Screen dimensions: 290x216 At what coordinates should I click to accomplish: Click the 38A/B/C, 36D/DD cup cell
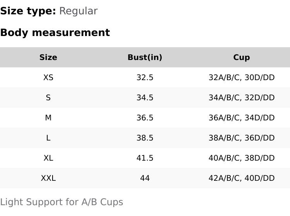point(242,138)
